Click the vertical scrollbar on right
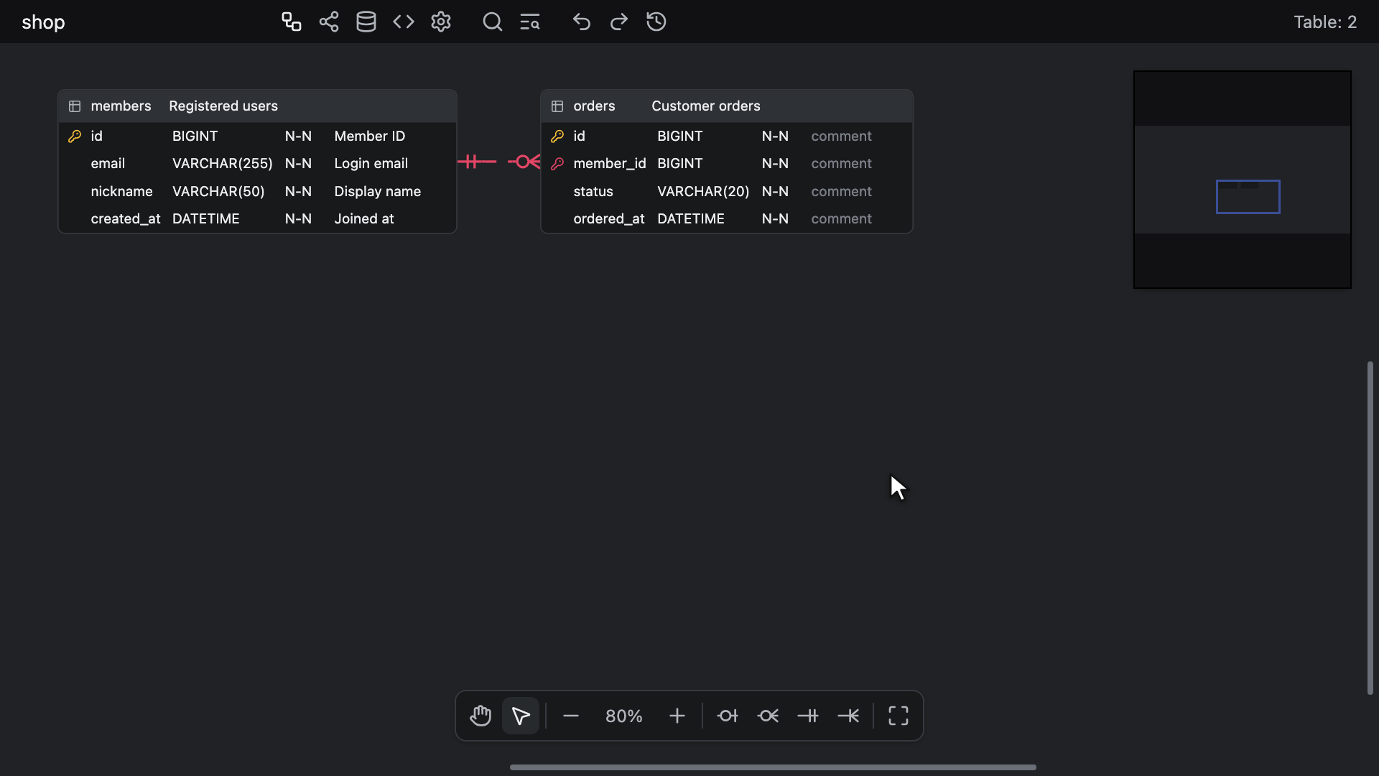The height and width of the screenshot is (776, 1379). (x=1370, y=528)
